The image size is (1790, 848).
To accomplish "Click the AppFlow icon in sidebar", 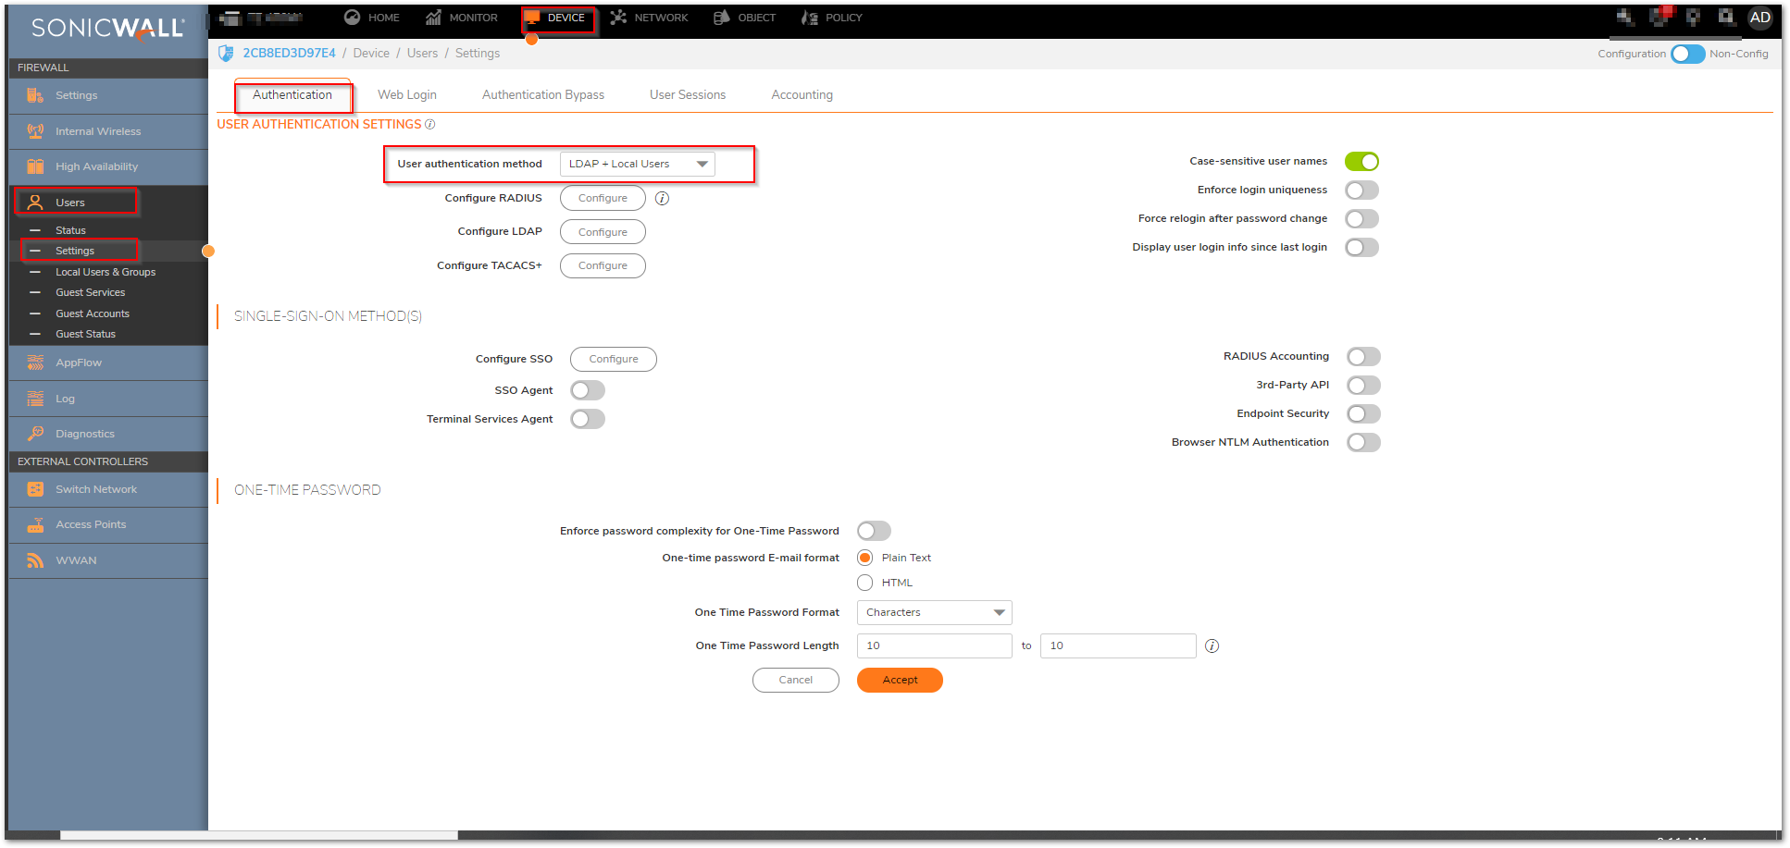I will [x=35, y=363].
